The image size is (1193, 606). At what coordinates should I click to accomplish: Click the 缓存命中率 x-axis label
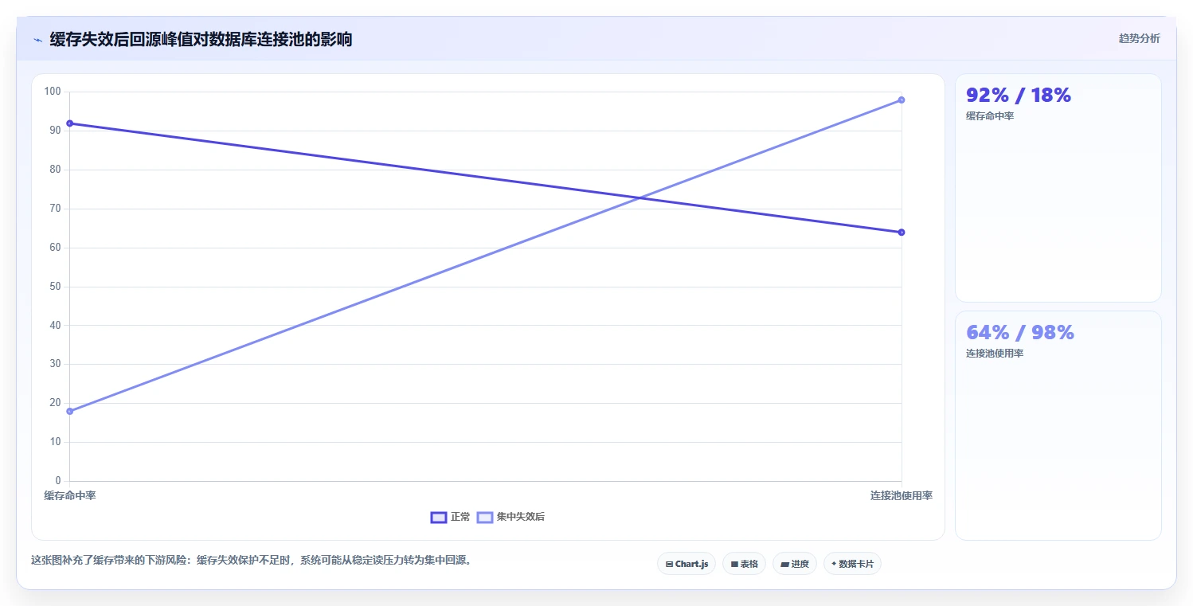pyautogui.click(x=70, y=496)
